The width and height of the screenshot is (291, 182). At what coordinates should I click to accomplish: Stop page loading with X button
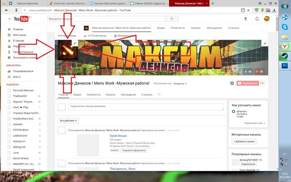pos(24,10)
